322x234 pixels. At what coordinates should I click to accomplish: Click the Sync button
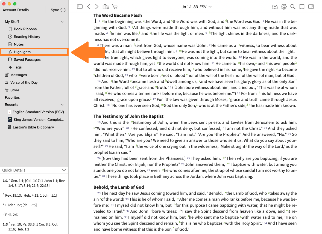pos(58,10)
